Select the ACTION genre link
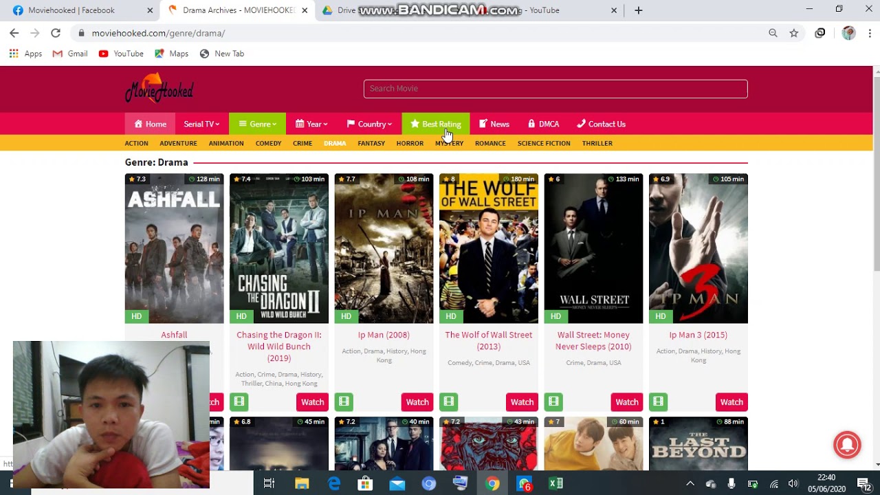 tap(136, 144)
